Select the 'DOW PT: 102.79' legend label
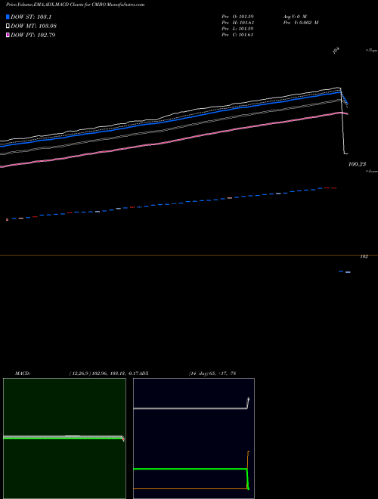This screenshot has width=378, height=499. [33, 35]
